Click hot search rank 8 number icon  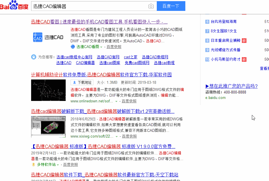tap(207, 40)
